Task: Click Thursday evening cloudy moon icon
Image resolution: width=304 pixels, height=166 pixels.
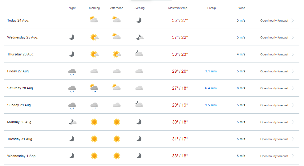Action: (x=139, y=54)
